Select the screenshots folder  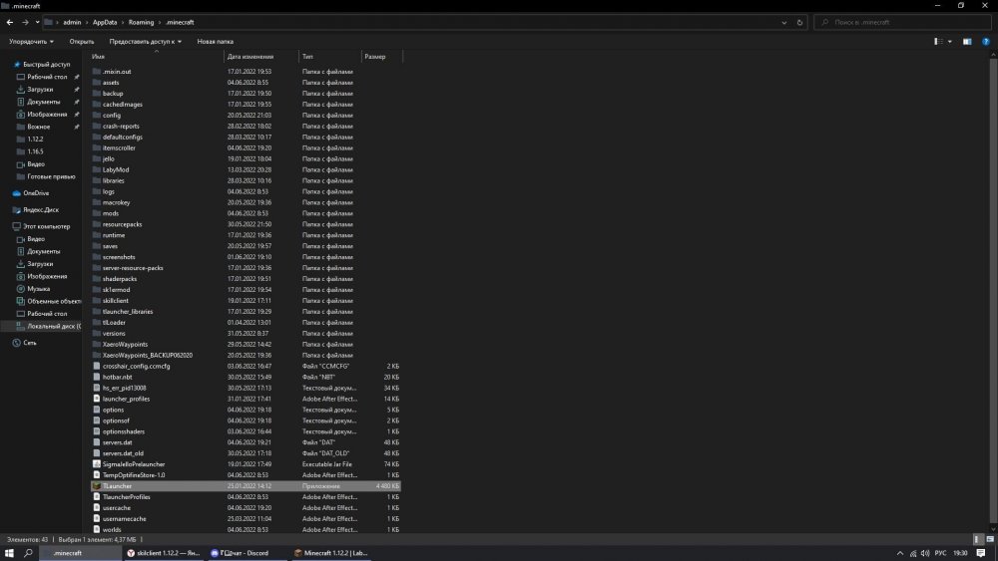point(119,257)
